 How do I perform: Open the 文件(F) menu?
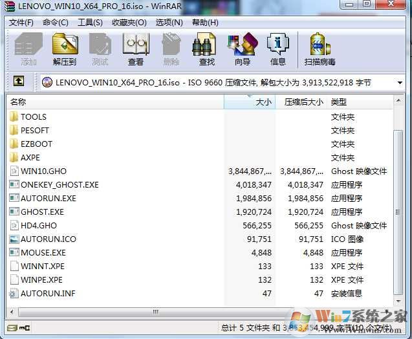click(21, 23)
